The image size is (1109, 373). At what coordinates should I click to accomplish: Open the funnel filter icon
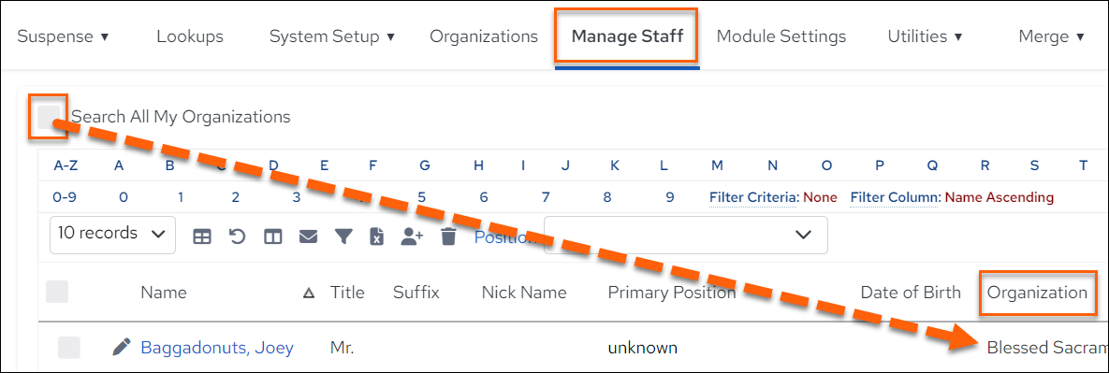pyautogui.click(x=343, y=237)
